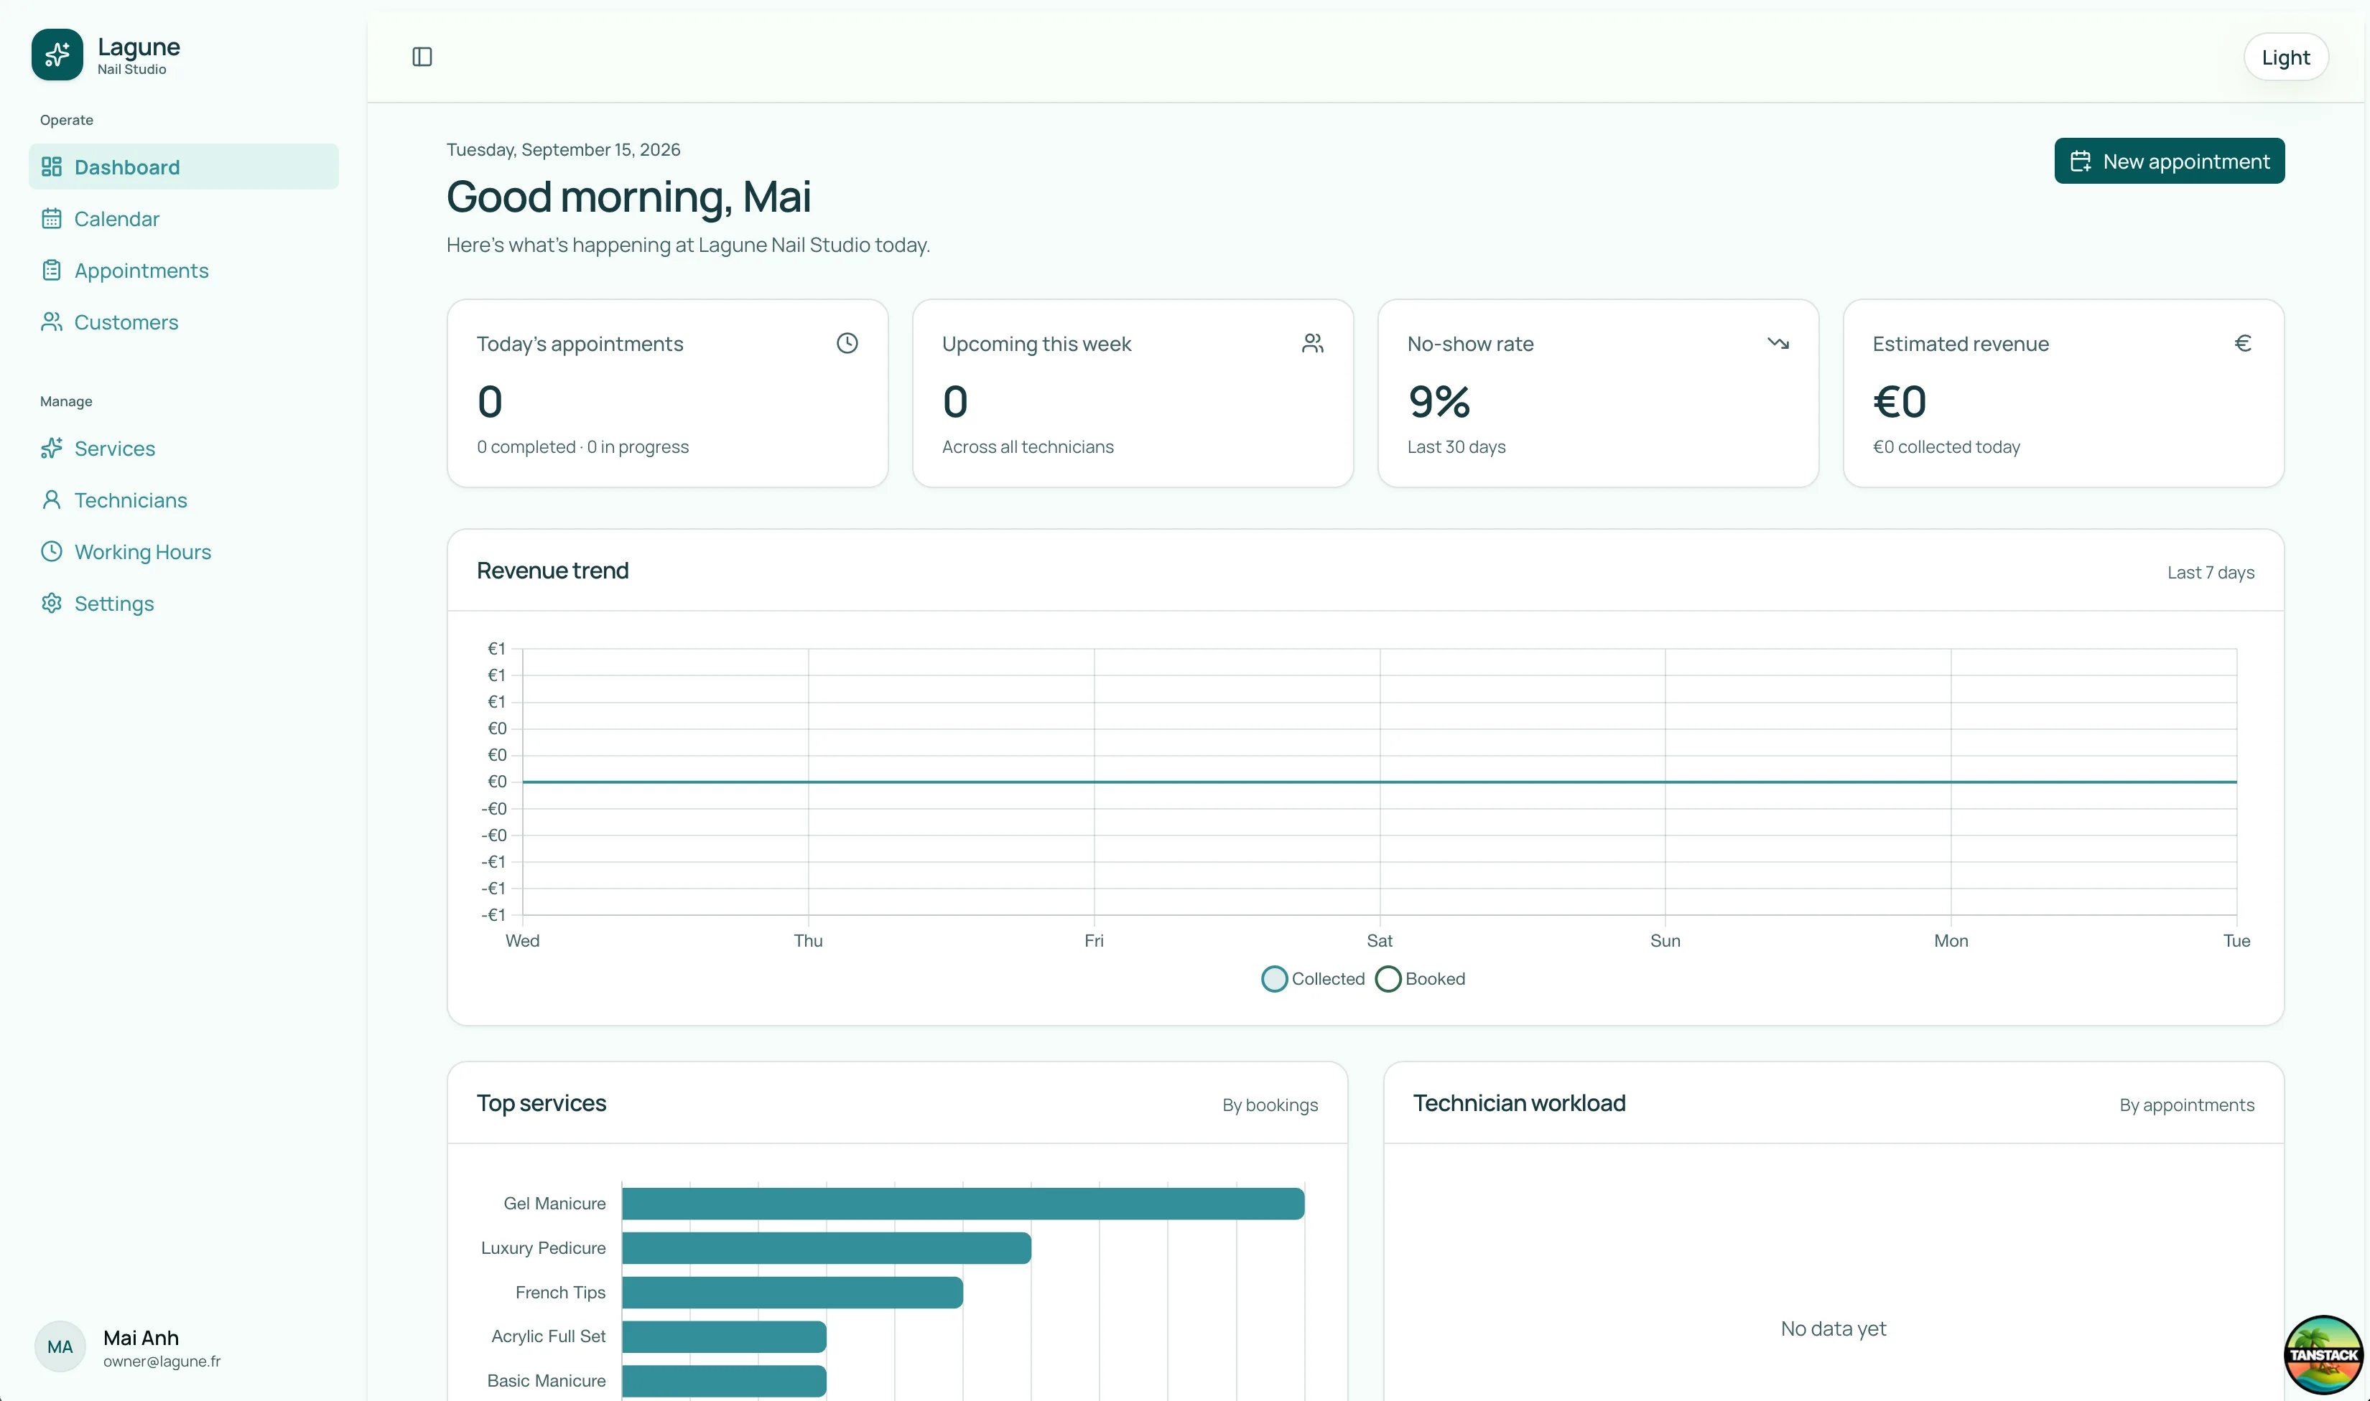This screenshot has width=2370, height=1401.
Task: Click 'owner@lagune.fr' email text
Action: [162, 1362]
